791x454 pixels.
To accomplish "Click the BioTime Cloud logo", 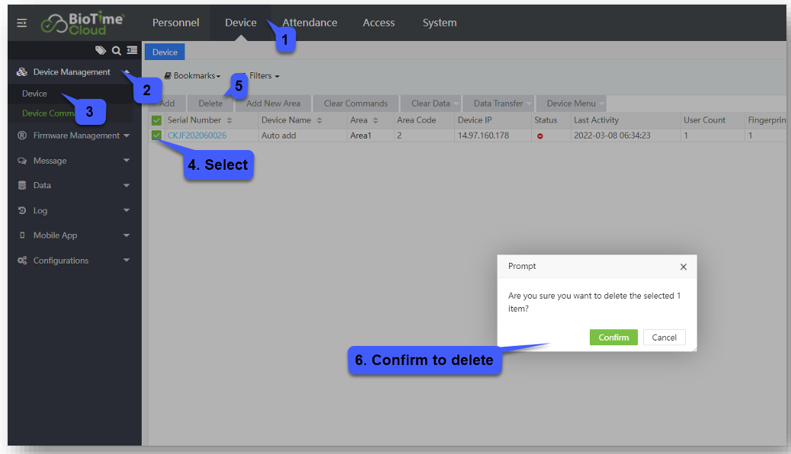I will coord(83,23).
